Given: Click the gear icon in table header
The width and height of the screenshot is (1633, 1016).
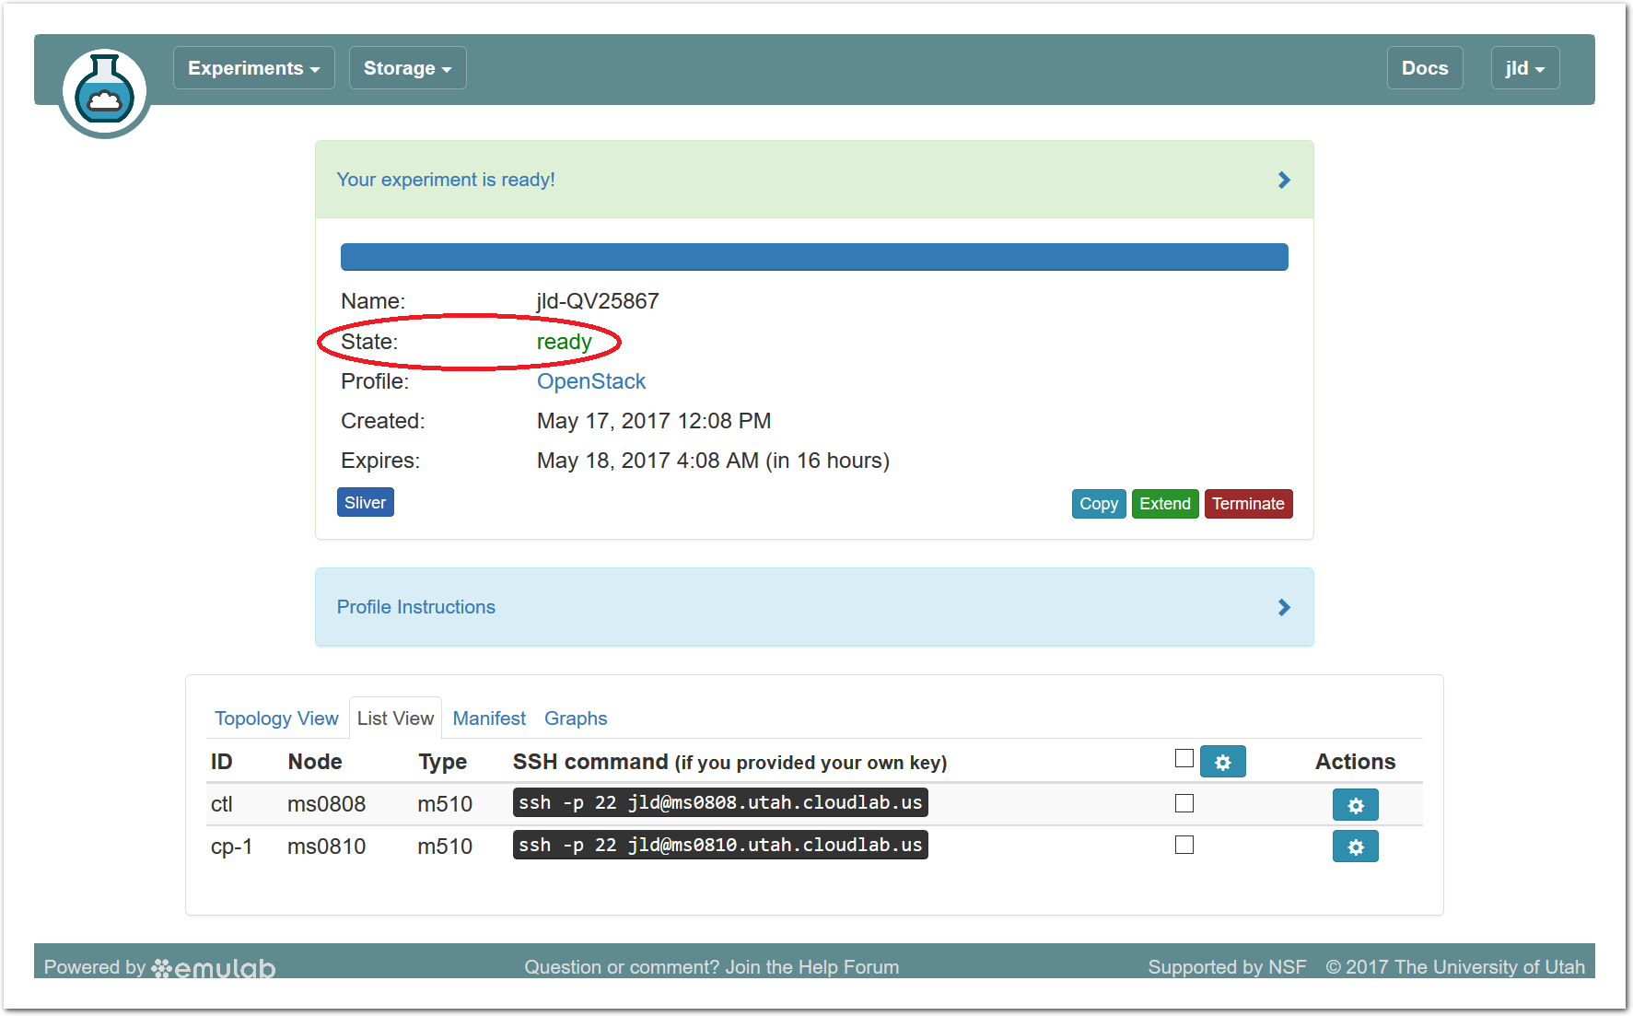Looking at the screenshot, I should click(1223, 762).
